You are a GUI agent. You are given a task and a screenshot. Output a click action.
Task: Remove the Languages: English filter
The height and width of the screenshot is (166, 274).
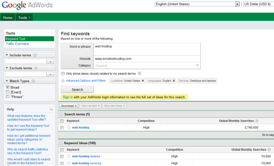click(x=174, y=81)
